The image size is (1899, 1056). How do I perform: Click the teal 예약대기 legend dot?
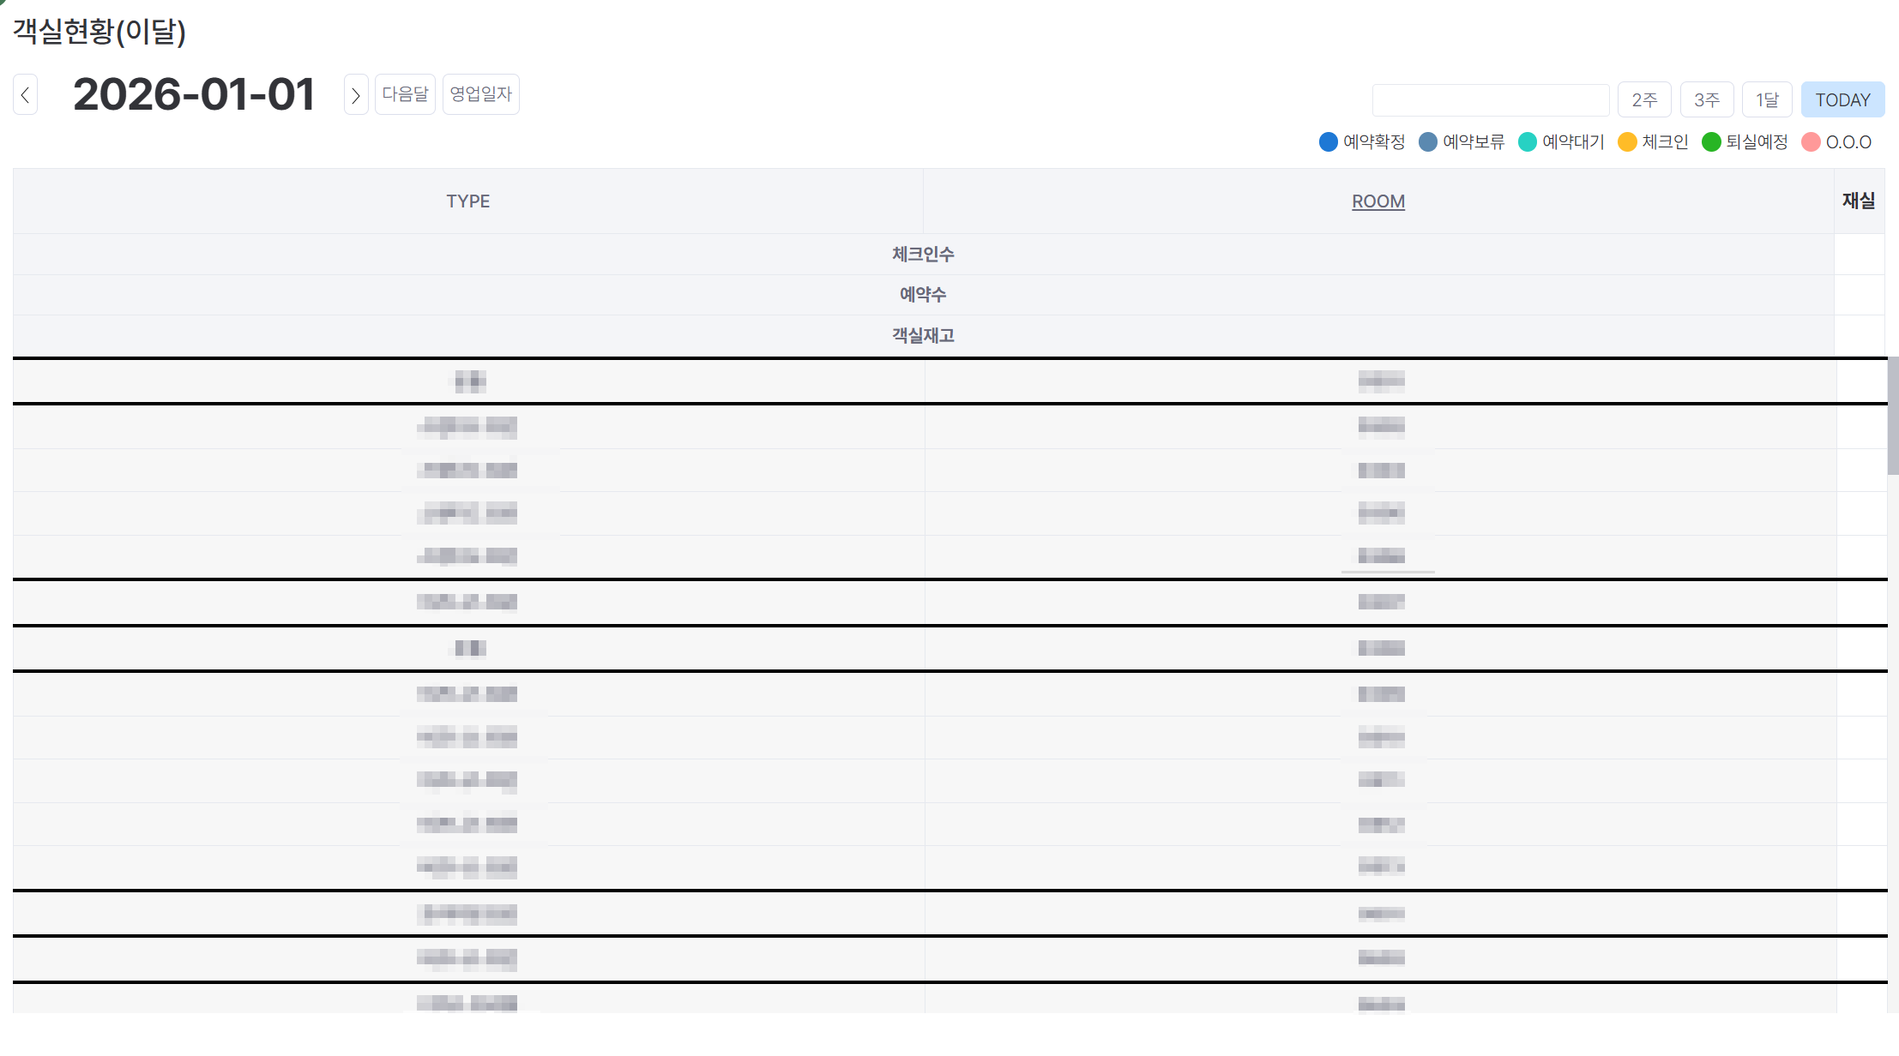(x=1527, y=142)
